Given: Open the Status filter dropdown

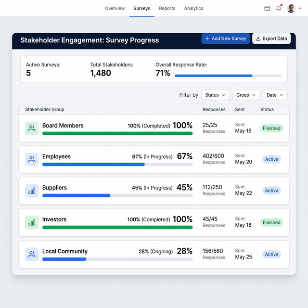Looking at the screenshot, I should 216,95.
